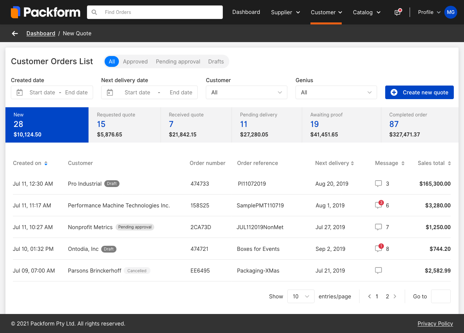Image resolution: width=464 pixels, height=333 pixels.
Task: Expand the Catalog menu
Action: [x=367, y=12]
